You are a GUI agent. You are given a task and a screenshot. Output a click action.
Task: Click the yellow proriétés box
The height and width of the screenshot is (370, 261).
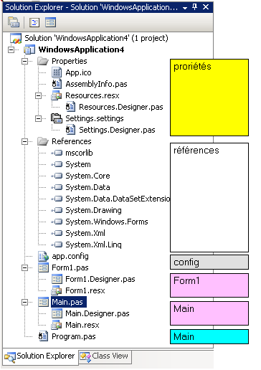(x=209, y=98)
